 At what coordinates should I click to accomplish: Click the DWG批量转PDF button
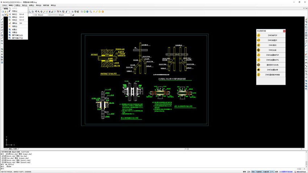[x=271, y=55]
